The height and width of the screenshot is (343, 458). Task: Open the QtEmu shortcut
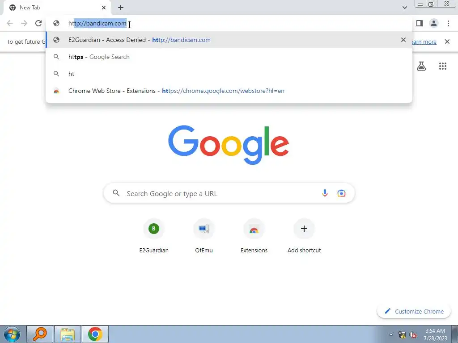(x=204, y=236)
